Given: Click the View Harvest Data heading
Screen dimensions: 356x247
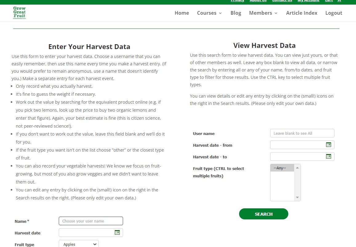Looking at the screenshot, I should pos(265,45).
